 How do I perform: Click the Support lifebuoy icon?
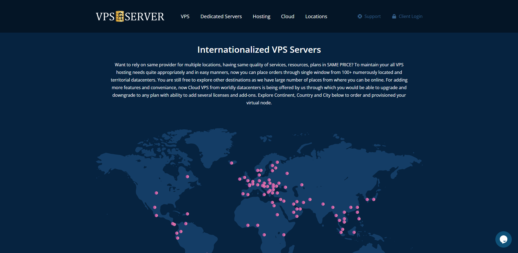360,16
